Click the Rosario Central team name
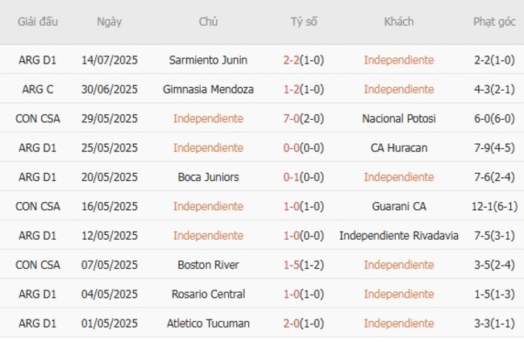Viewport: 524px width, 342px height. coord(208,294)
